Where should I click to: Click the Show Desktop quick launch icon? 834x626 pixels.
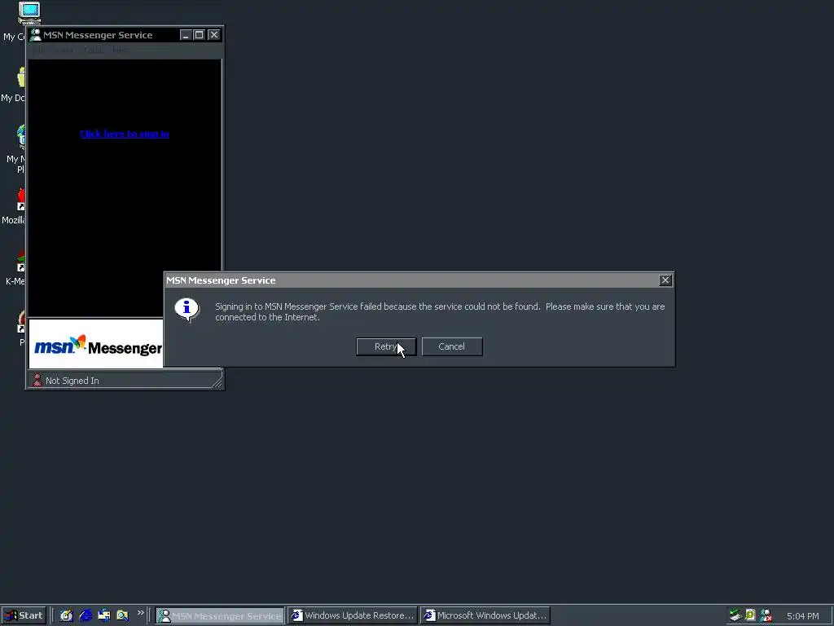pyautogui.click(x=67, y=615)
